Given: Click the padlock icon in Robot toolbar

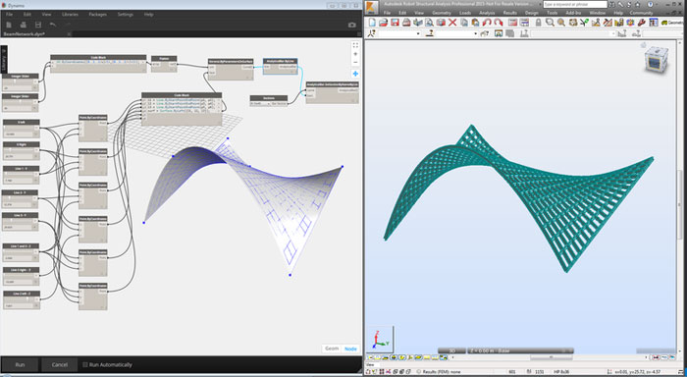Looking at the screenshot, I should pos(538,23).
